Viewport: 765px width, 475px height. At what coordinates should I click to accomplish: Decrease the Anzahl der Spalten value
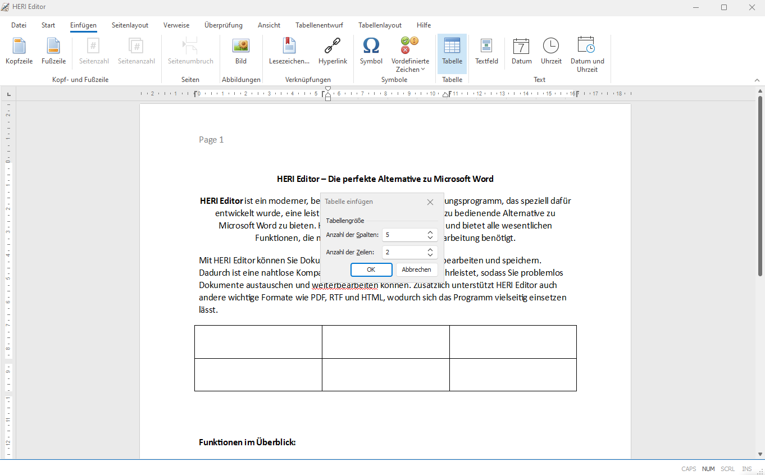click(430, 238)
